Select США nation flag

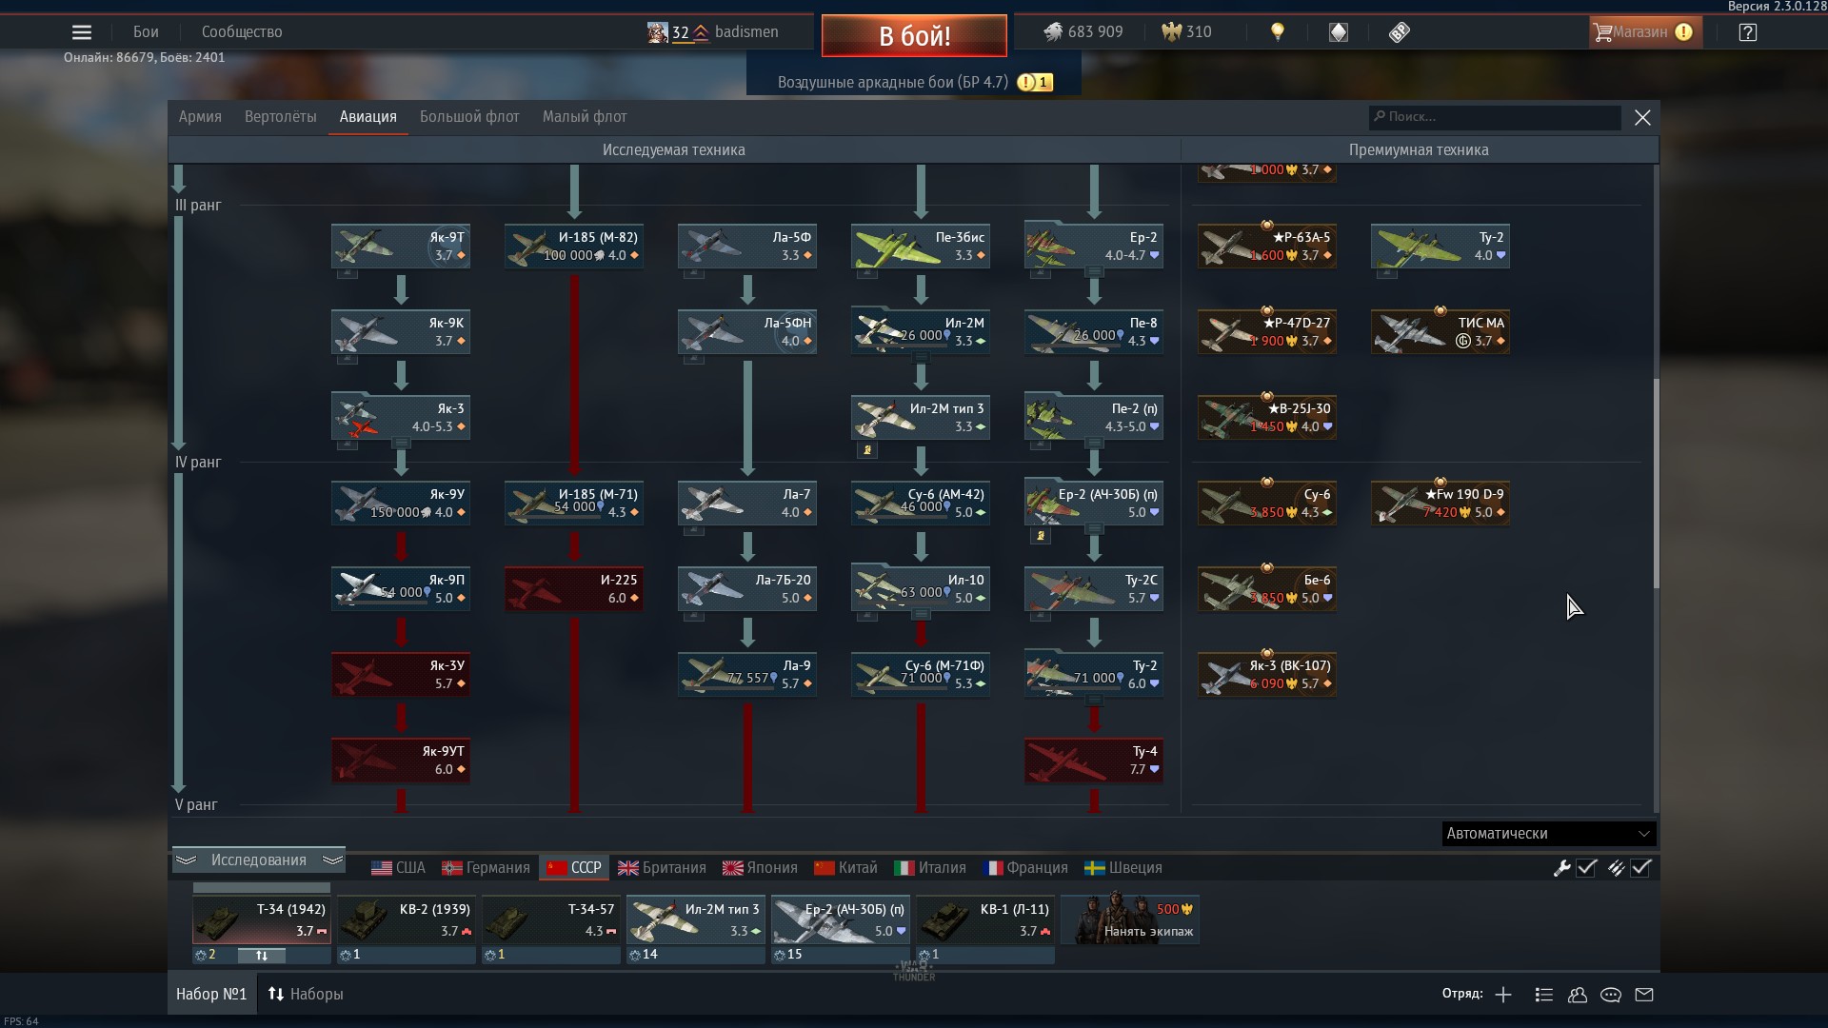(398, 868)
